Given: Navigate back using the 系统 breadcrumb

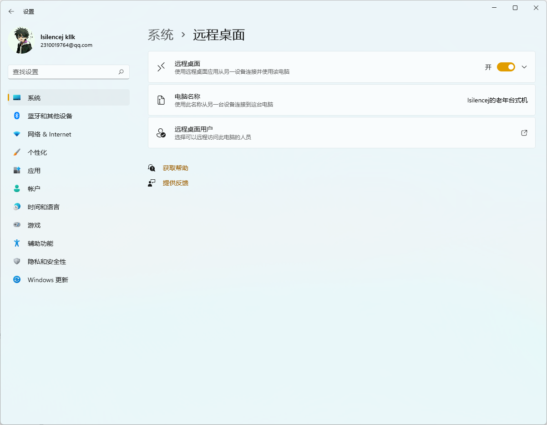Looking at the screenshot, I should [x=160, y=35].
